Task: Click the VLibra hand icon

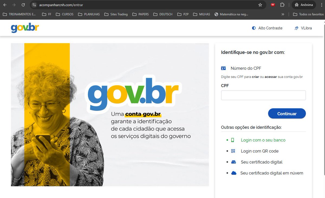Action: click(296, 28)
